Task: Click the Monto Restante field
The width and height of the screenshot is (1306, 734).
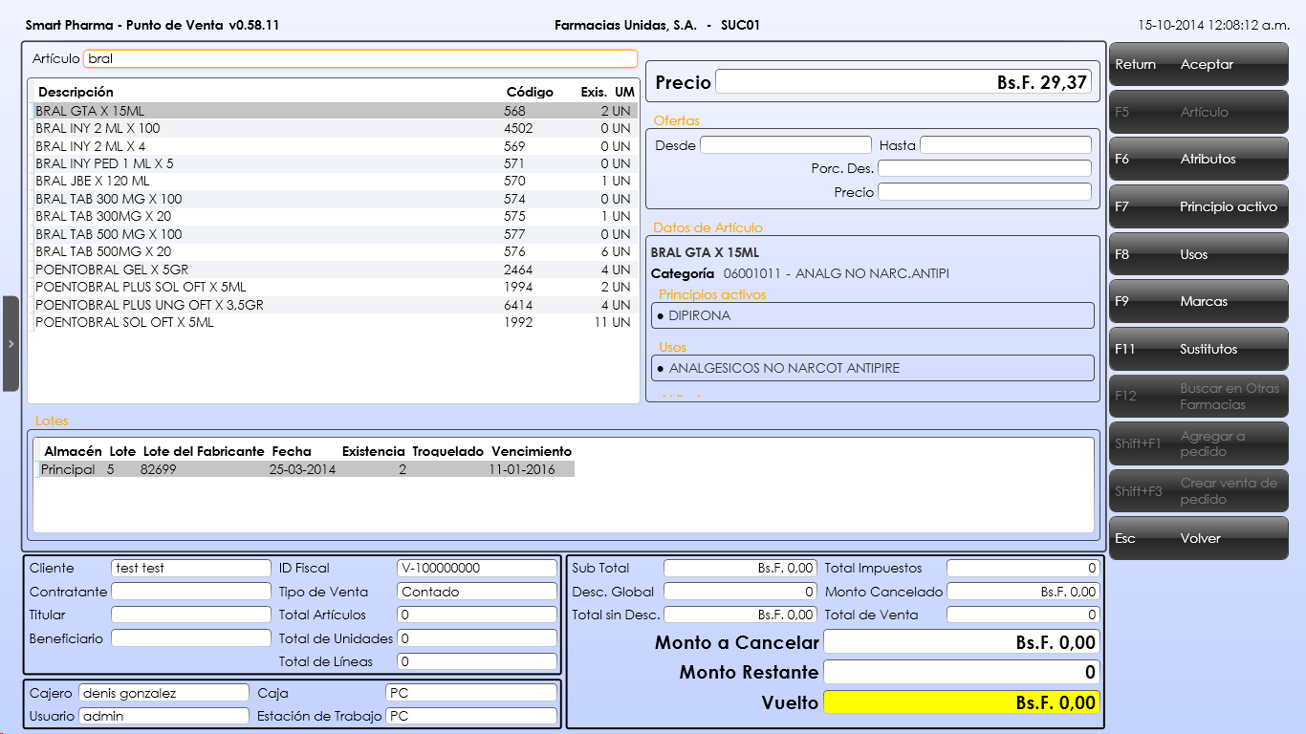Action: tap(962, 672)
